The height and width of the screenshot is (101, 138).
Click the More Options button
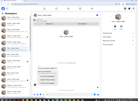pyautogui.click(x=82, y=24)
